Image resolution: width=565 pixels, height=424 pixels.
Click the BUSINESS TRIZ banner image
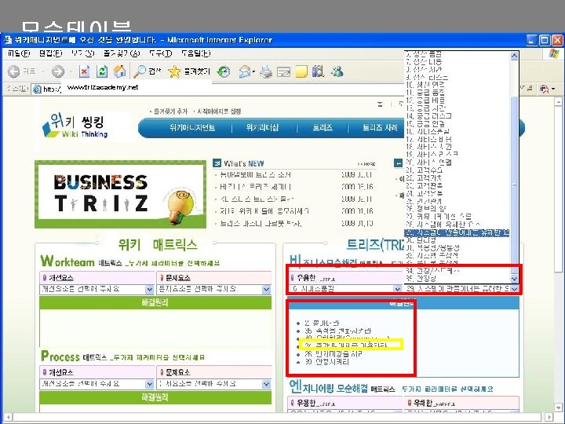120,195
